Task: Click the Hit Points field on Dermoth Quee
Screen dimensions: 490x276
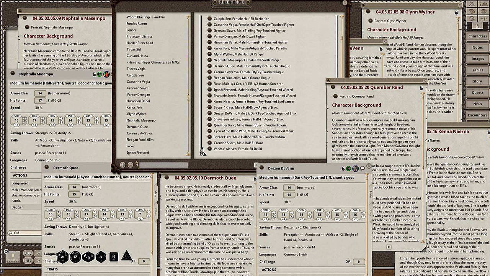Action: [74, 194]
